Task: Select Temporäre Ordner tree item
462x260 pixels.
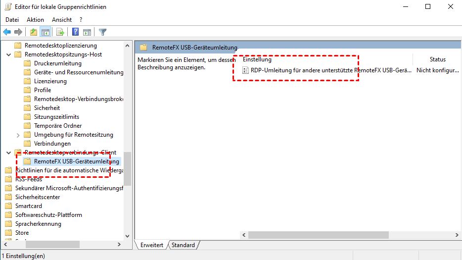Action: (58, 125)
